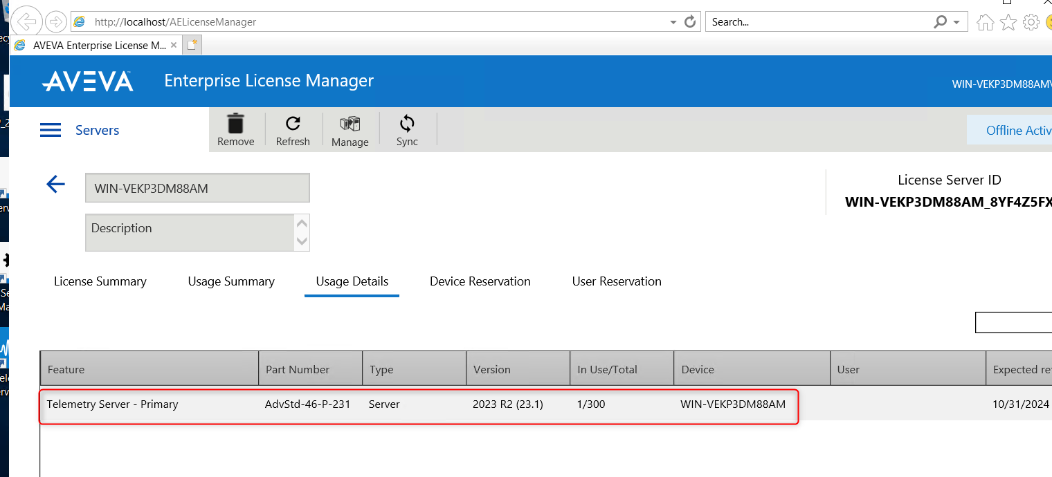Click the browser Search box

817,22
